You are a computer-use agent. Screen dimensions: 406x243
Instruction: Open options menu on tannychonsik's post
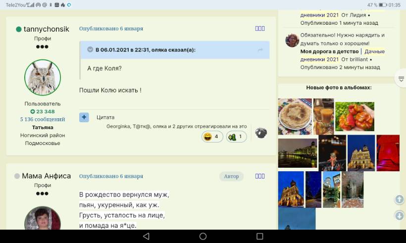(260, 29)
